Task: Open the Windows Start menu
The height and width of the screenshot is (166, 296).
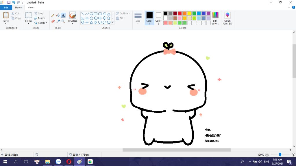Action: (x=5, y=162)
